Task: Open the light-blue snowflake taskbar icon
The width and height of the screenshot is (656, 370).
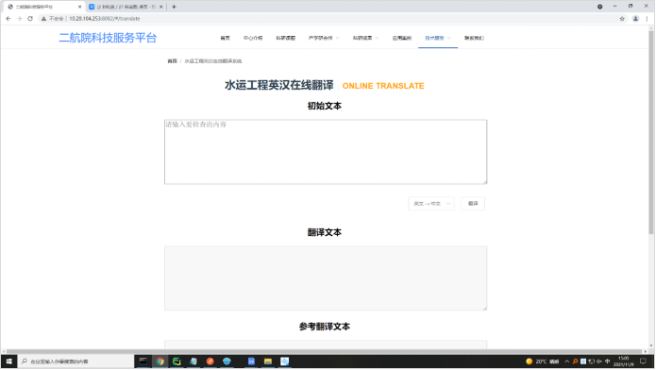Action: pyautogui.click(x=284, y=362)
